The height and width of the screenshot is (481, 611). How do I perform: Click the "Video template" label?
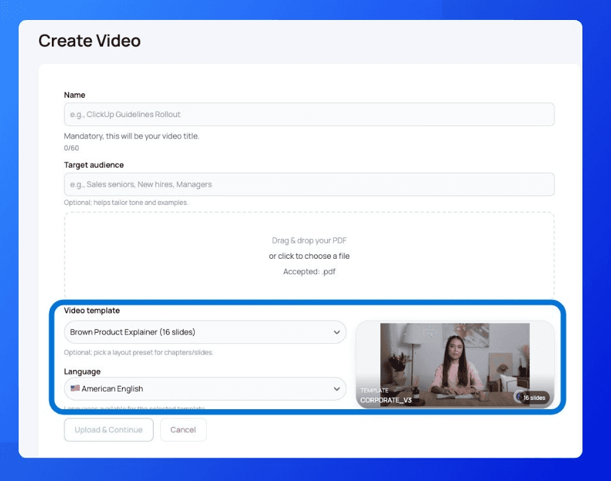pyautogui.click(x=92, y=311)
